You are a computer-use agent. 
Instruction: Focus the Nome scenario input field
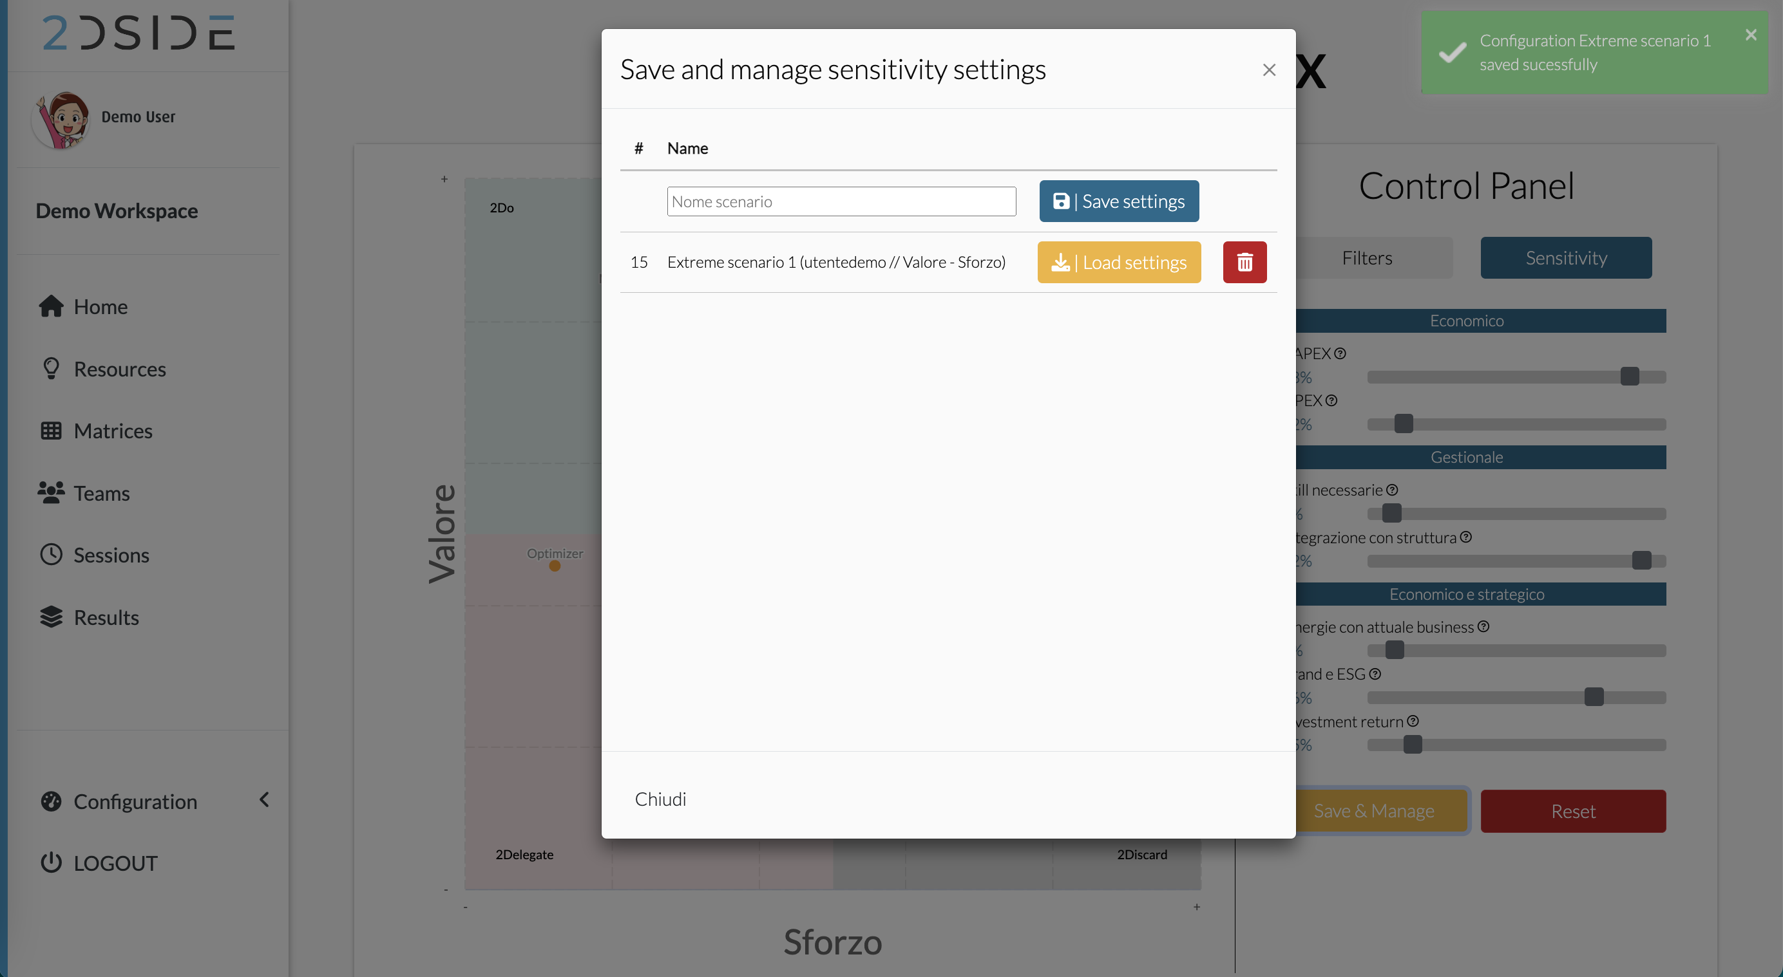point(841,201)
